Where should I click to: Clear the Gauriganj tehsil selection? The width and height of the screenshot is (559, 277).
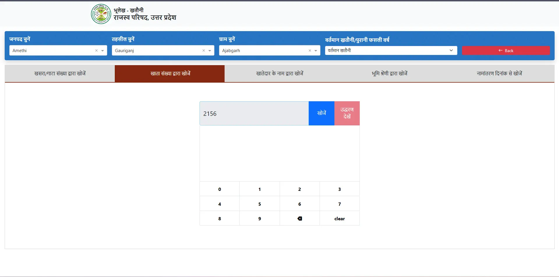(203, 50)
